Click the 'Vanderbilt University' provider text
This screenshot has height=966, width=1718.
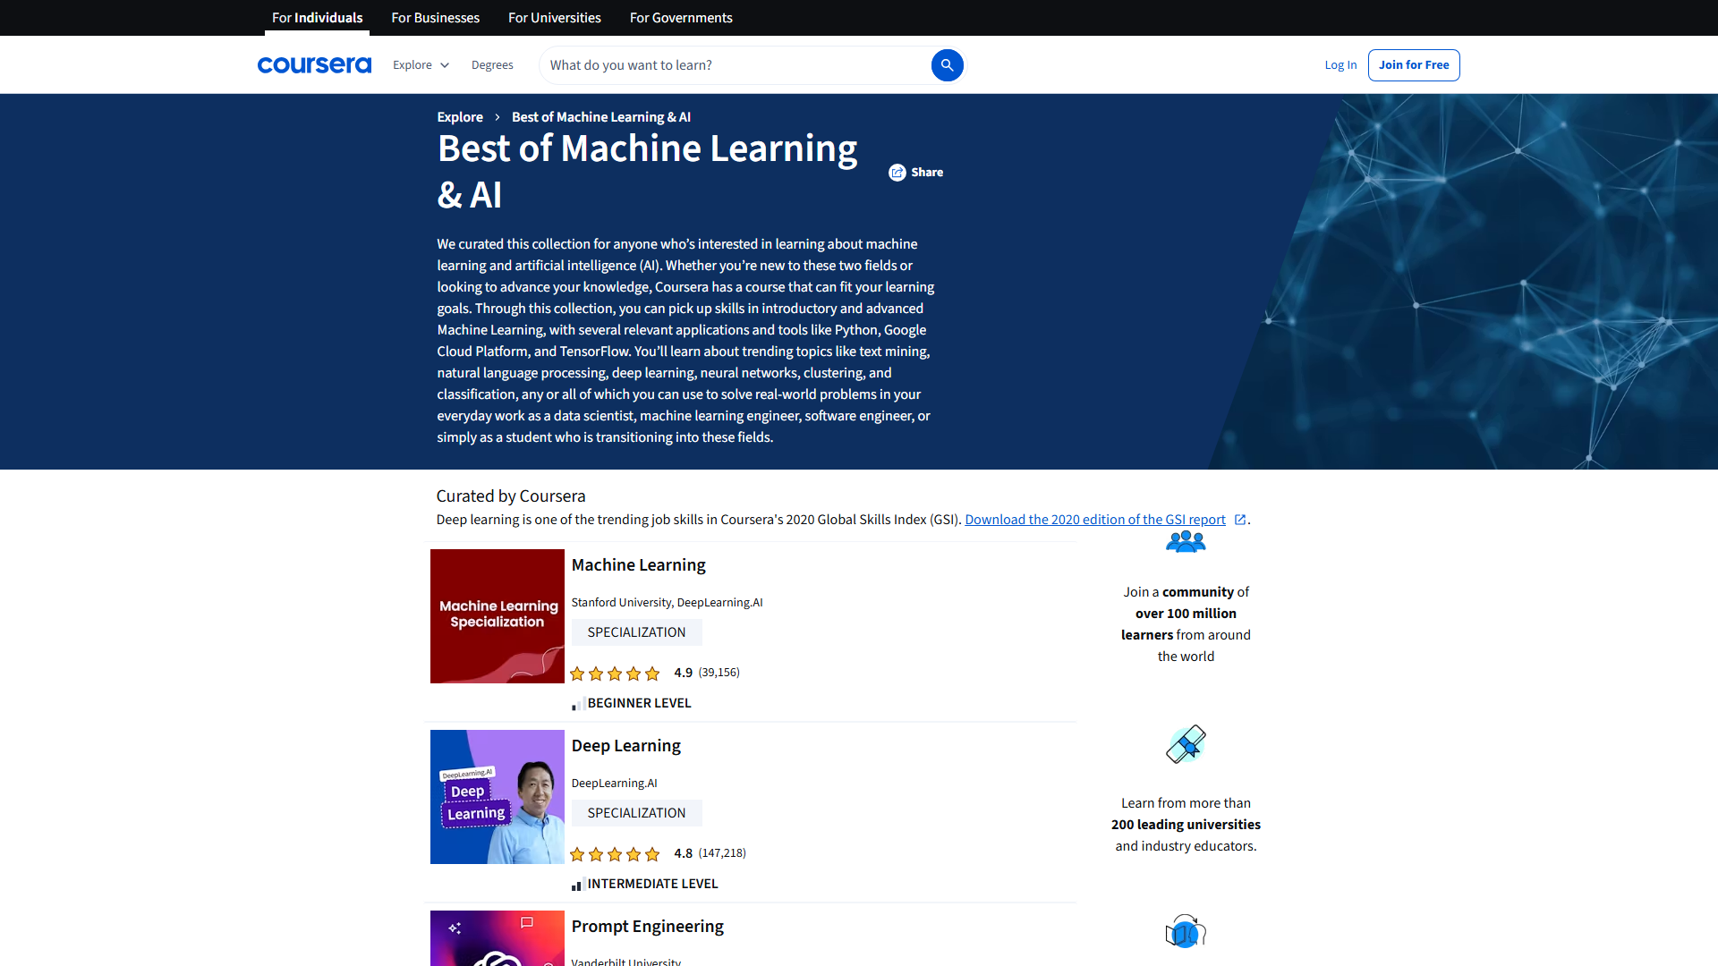tap(625, 962)
